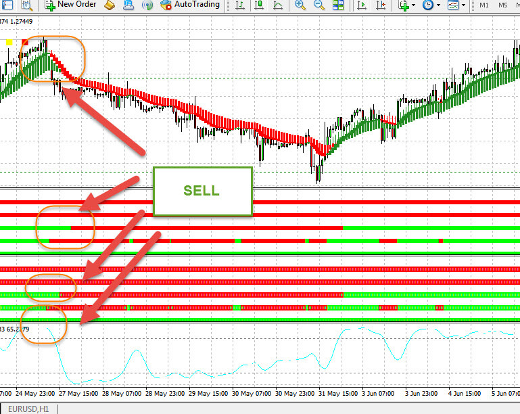Open the periodicity clock dropdown arrow
Screen dimensions: 520x414
coord(438,5)
